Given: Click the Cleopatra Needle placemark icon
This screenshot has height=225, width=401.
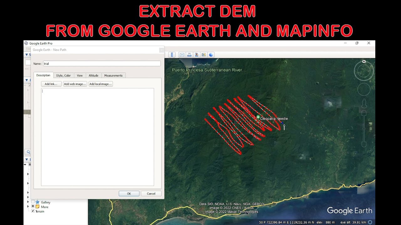Looking at the screenshot, I should (258, 117).
